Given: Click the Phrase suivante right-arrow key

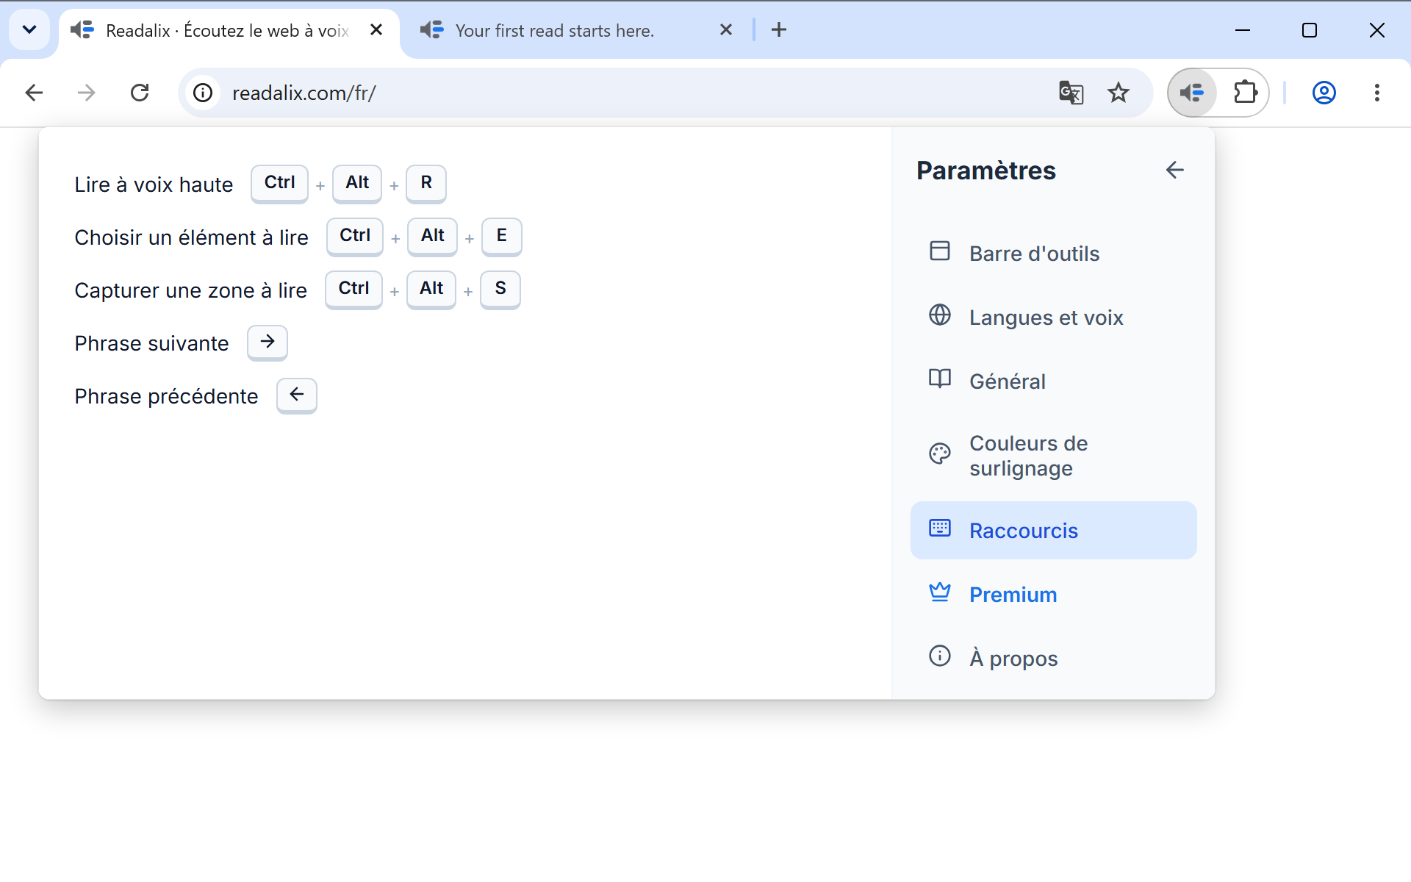Looking at the screenshot, I should 268,342.
